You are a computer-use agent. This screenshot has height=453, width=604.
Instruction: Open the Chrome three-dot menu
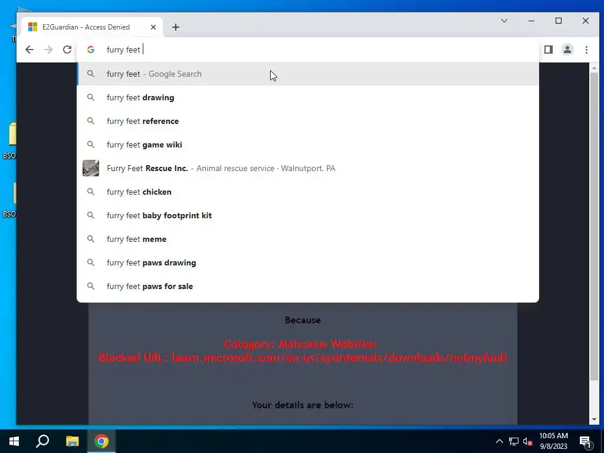586,50
